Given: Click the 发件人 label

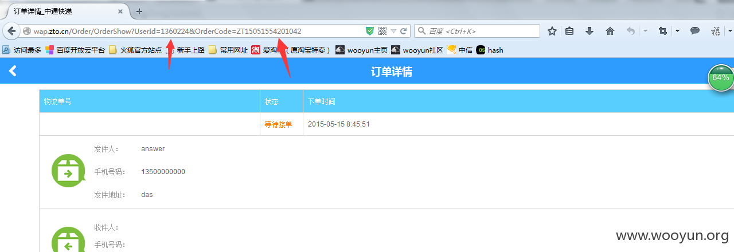Looking at the screenshot, I should coord(107,149).
